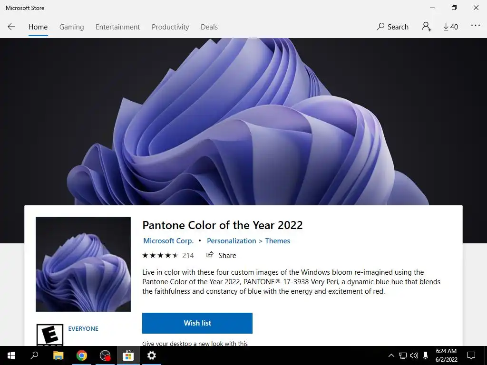Open the Entertainment tab
This screenshot has width=487, height=365.
point(118,27)
